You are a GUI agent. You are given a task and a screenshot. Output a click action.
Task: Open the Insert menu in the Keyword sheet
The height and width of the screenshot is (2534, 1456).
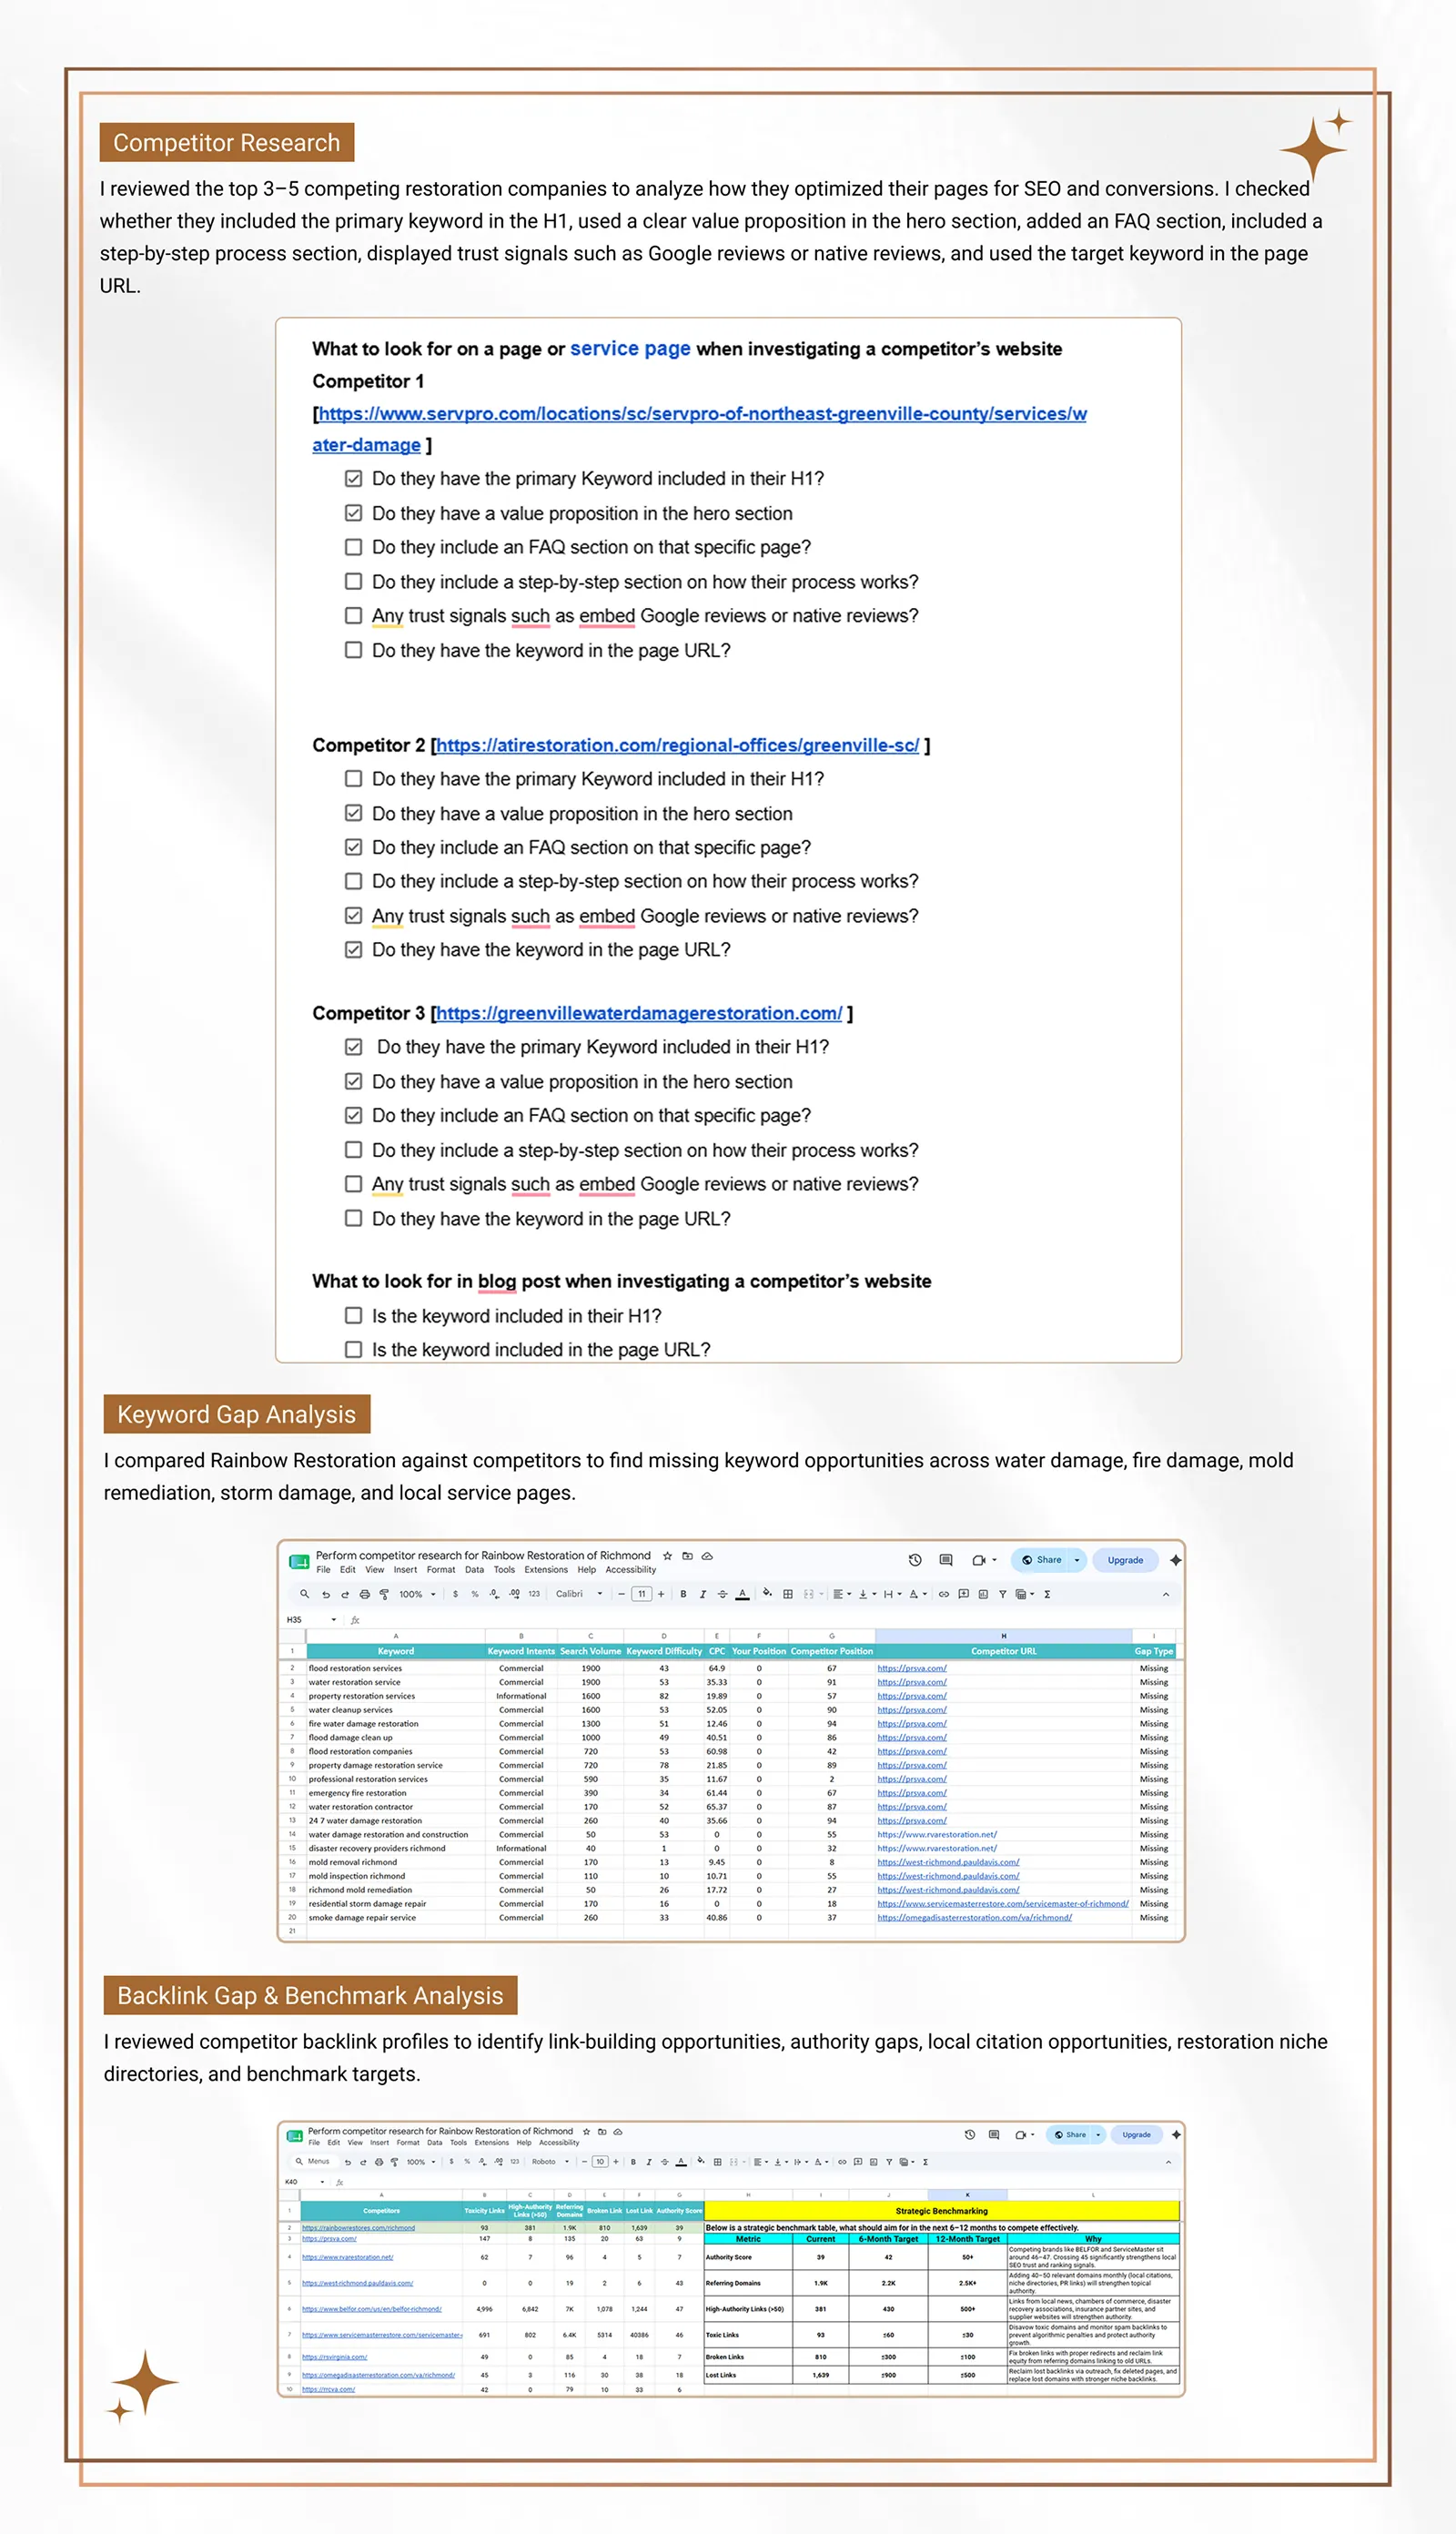[x=405, y=1570]
